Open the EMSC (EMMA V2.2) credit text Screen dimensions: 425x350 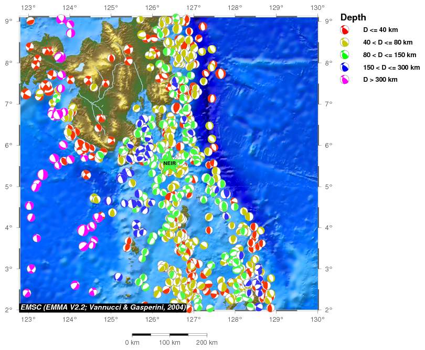tap(103, 307)
